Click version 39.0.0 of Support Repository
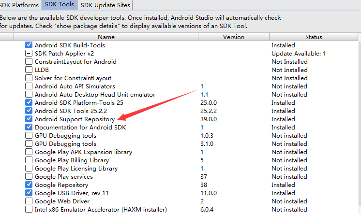 point(209,119)
